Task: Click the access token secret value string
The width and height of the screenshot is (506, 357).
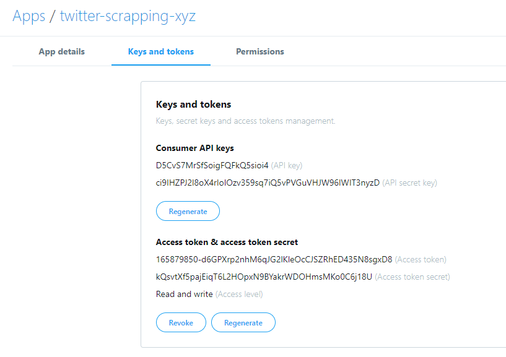Action: pos(264,277)
